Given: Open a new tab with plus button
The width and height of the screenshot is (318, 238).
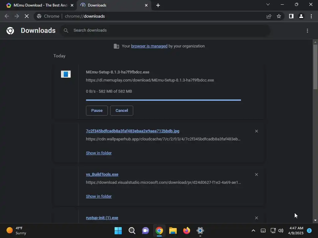Looking at the screenshot, I should click(x=158, y=5).
